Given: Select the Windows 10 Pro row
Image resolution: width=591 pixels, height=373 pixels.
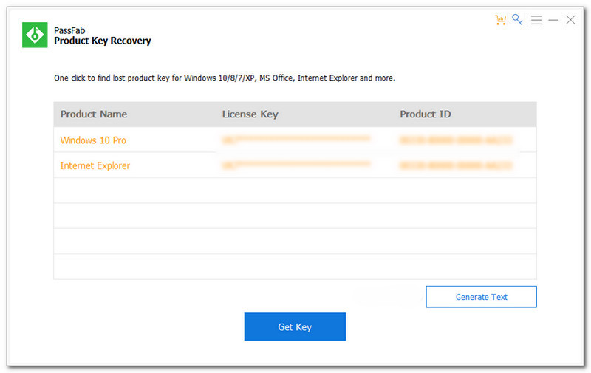Looking at the screenshot, I should pos(88,140).
